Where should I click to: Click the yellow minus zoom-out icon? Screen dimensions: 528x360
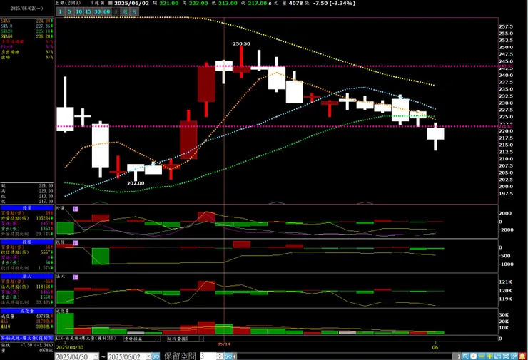[x=482, y=356]
